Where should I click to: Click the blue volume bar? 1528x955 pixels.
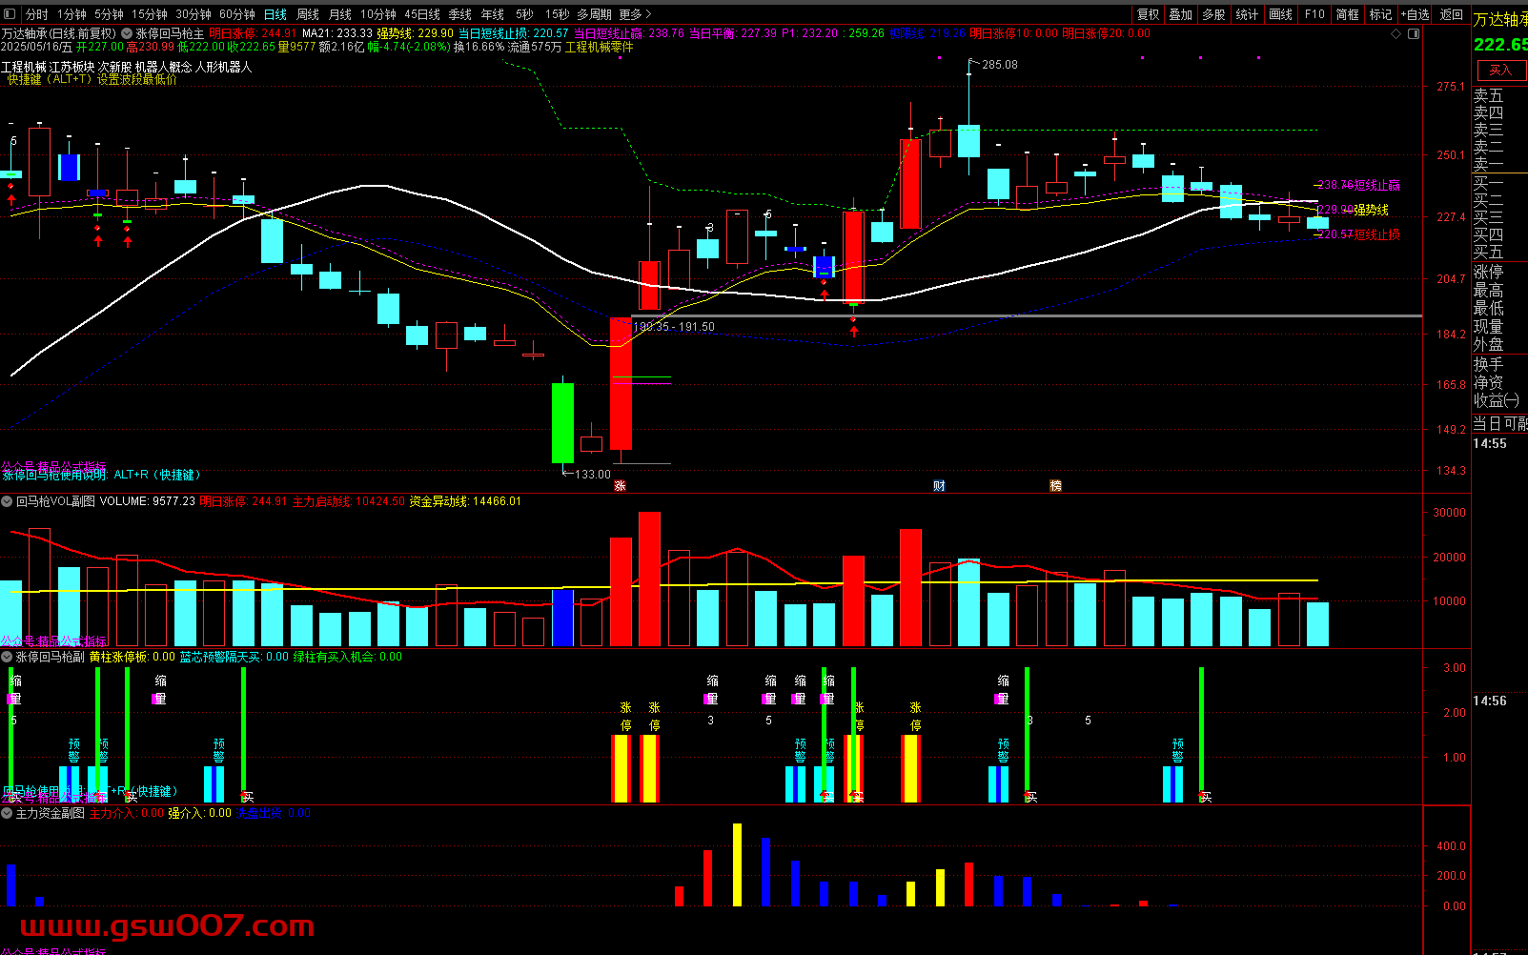click(563, 618)
